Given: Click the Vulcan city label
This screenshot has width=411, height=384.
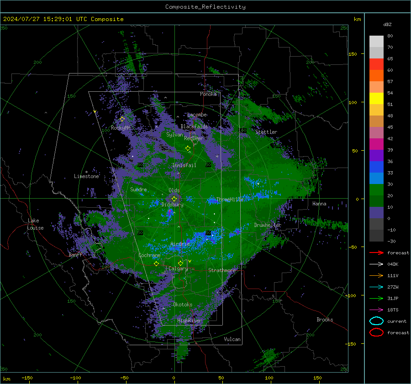Looking at the screenshot, I should (x=232, y=339).
